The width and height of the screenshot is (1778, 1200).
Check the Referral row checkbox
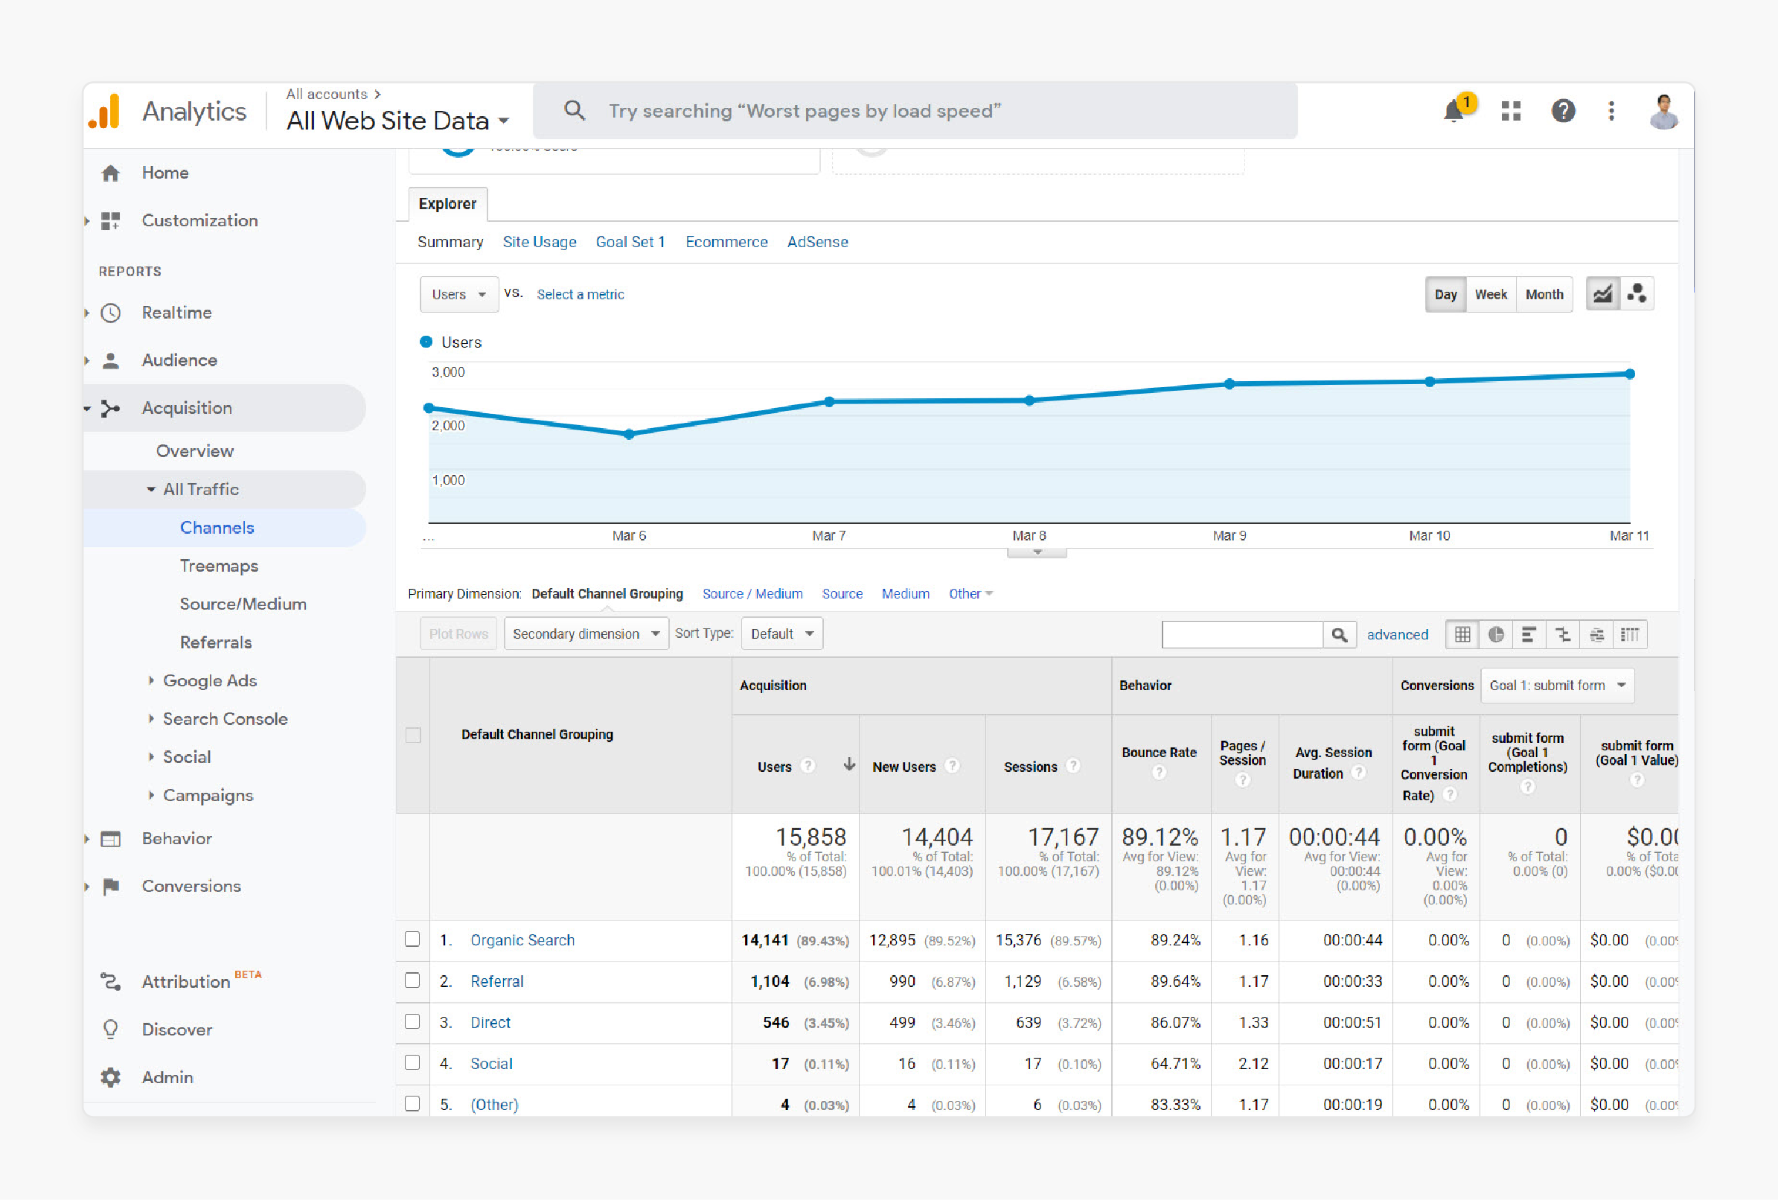[412, 980]
